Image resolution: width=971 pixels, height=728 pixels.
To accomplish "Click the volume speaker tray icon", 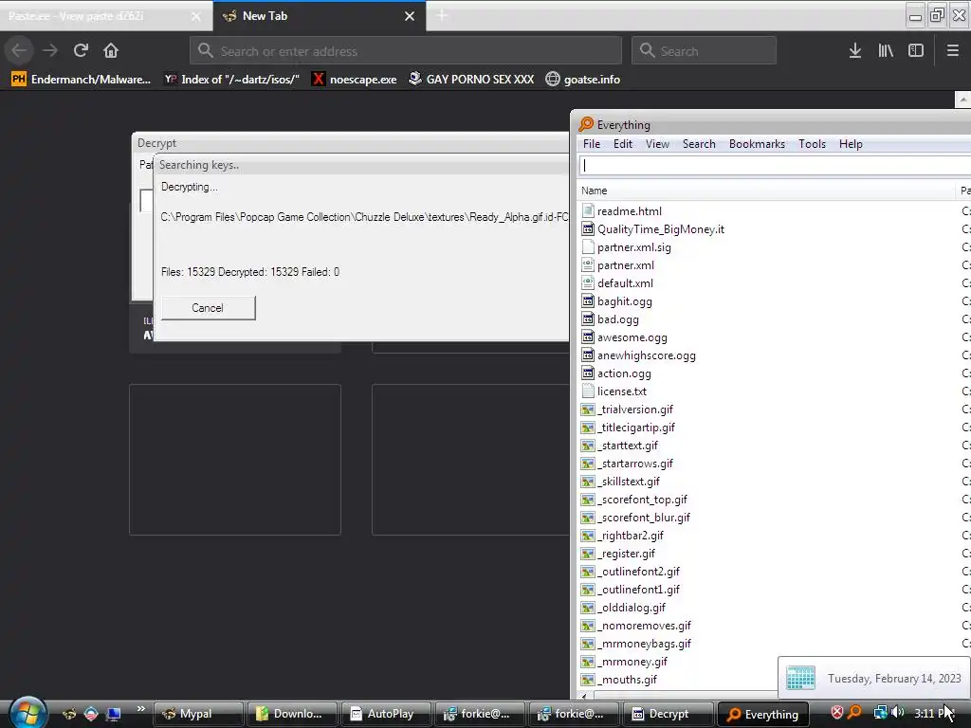I will coord(898,713).
